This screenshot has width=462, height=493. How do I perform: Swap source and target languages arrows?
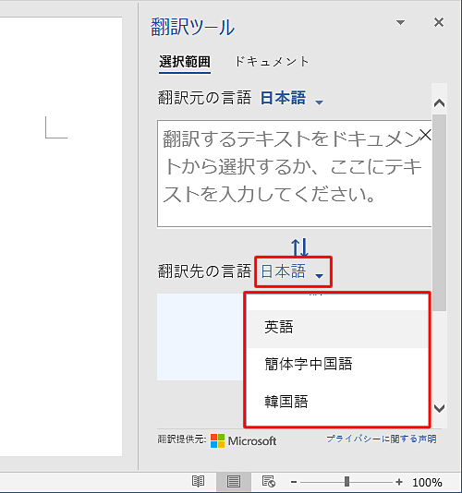299,247
